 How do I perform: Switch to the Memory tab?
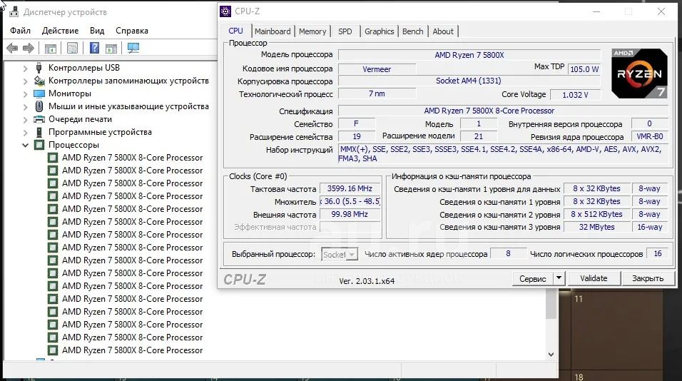click(x=312, y=31)
